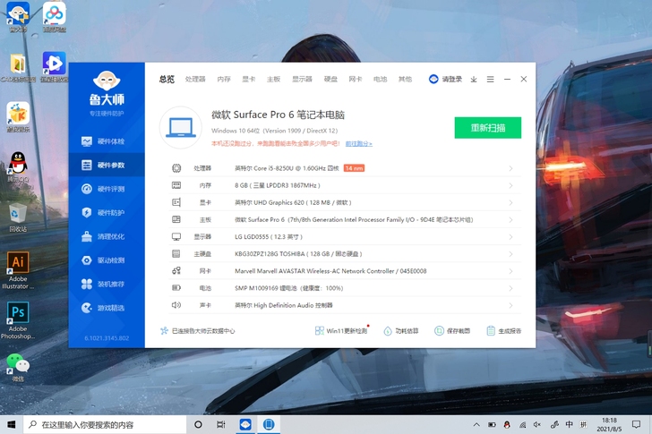This screenshot has height=434, width=652.
Task: Open Task View on the taskbar
Action: [221, 424]
